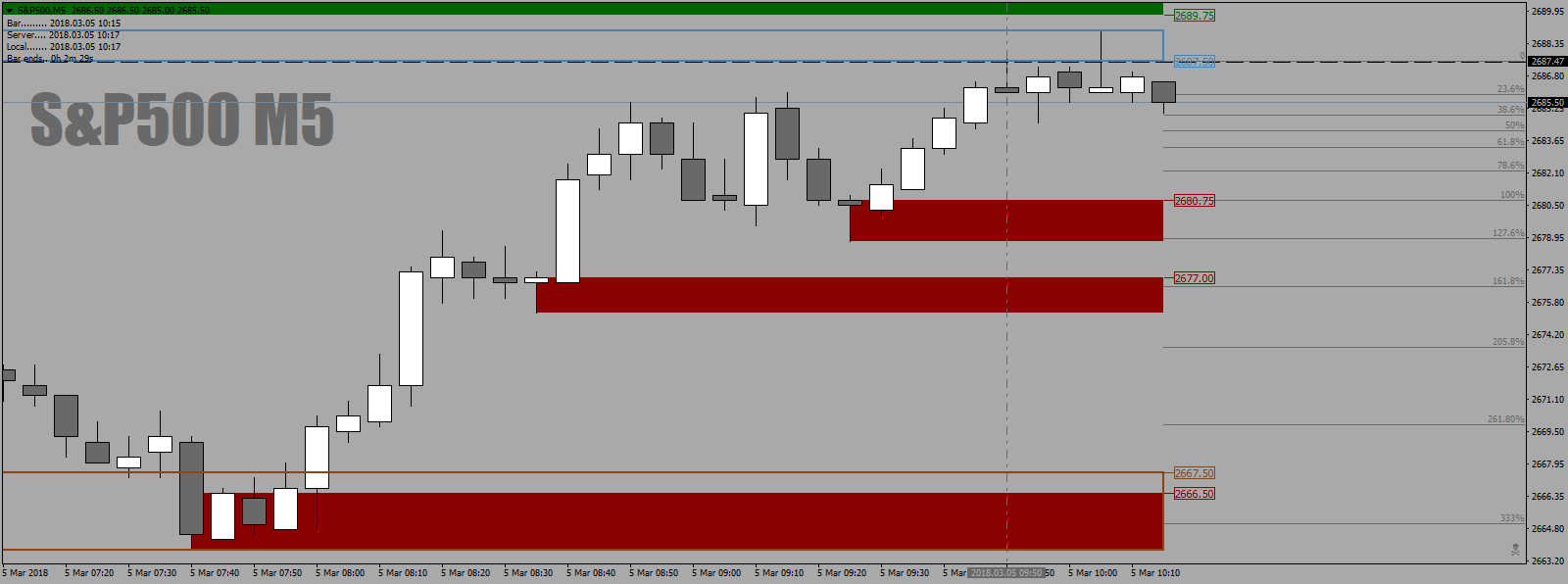This screenshot has height=584, width=1568.
Task: Click the 2687.47 price marker on axis
Action: pyautogui.click(x=1547, y=61)
